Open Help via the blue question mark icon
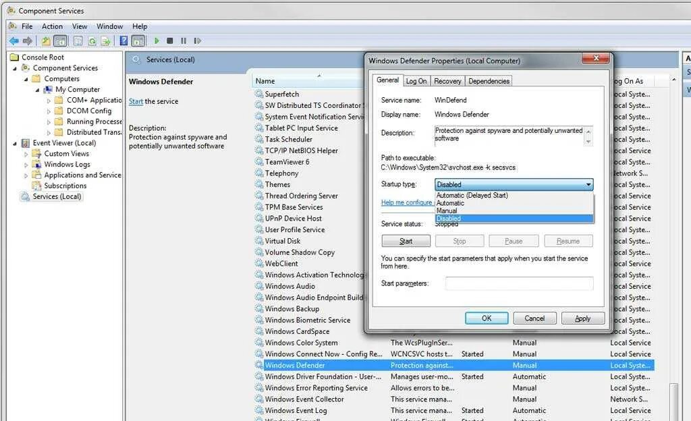Viewport: 691px width, 421px height. click(x=124, y=41)
